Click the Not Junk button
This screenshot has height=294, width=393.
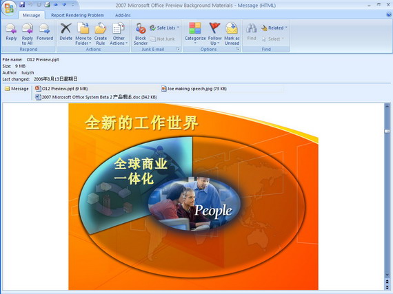pos(163,39)
